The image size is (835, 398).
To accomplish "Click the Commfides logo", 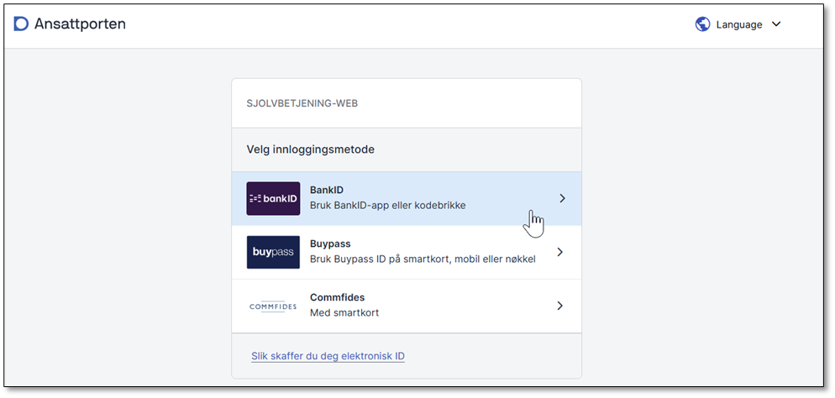I will [273, 306].
